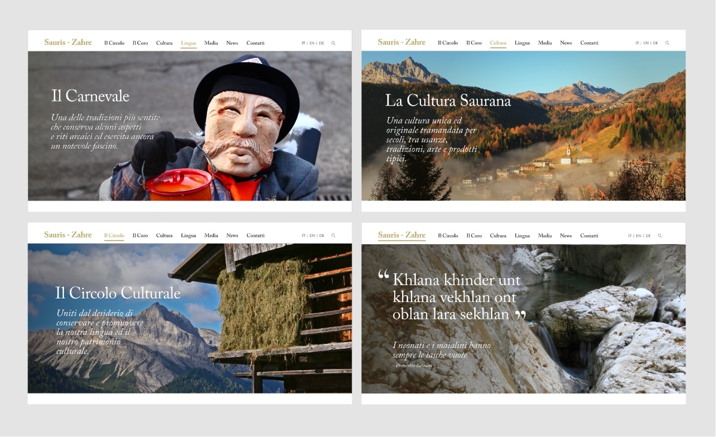The width and height of the screenshot is (716, 437).
Task: Open Il Coro in Circolo Culturale mockup
Action: tap(140, 236)
